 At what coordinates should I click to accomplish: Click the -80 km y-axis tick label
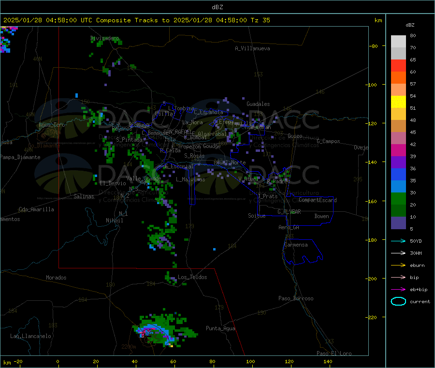[x=373, y=46]
